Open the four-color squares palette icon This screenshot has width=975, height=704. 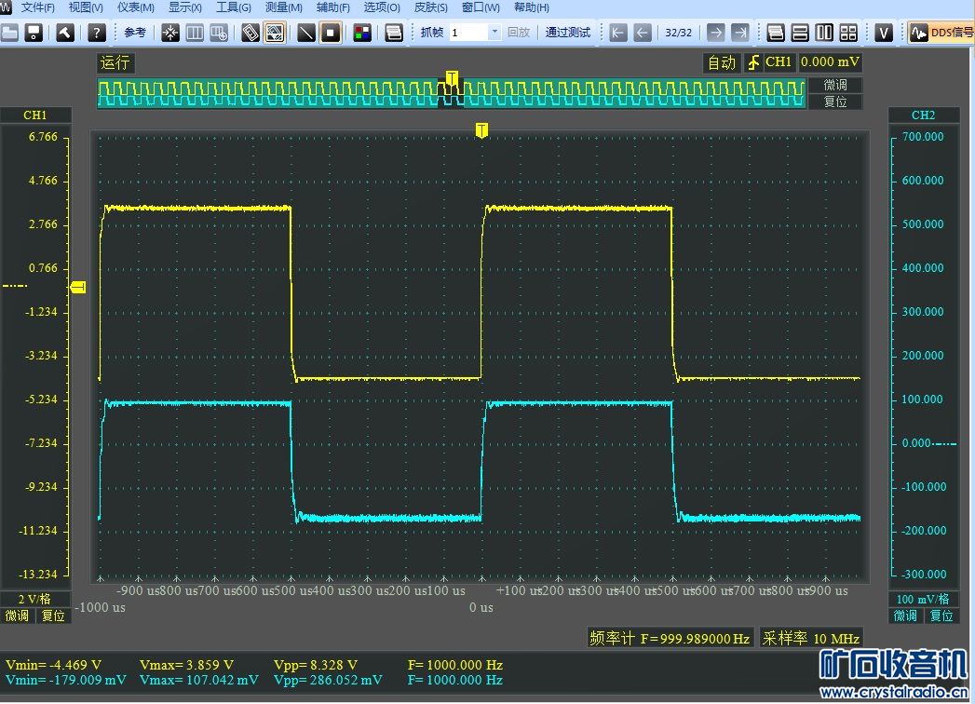(x=362, y=33)
